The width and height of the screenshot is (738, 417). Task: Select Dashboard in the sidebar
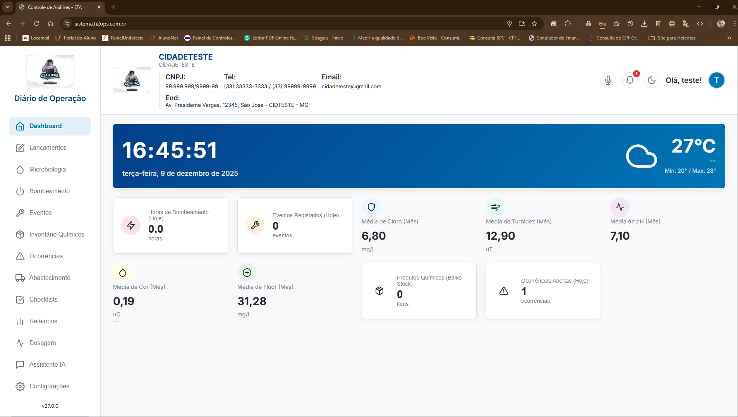pyautogui.click(x=45, y=126)
